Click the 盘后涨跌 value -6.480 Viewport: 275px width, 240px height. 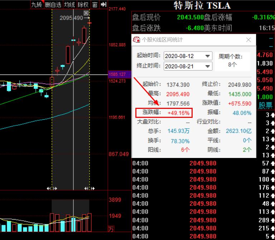pos(194,28)
